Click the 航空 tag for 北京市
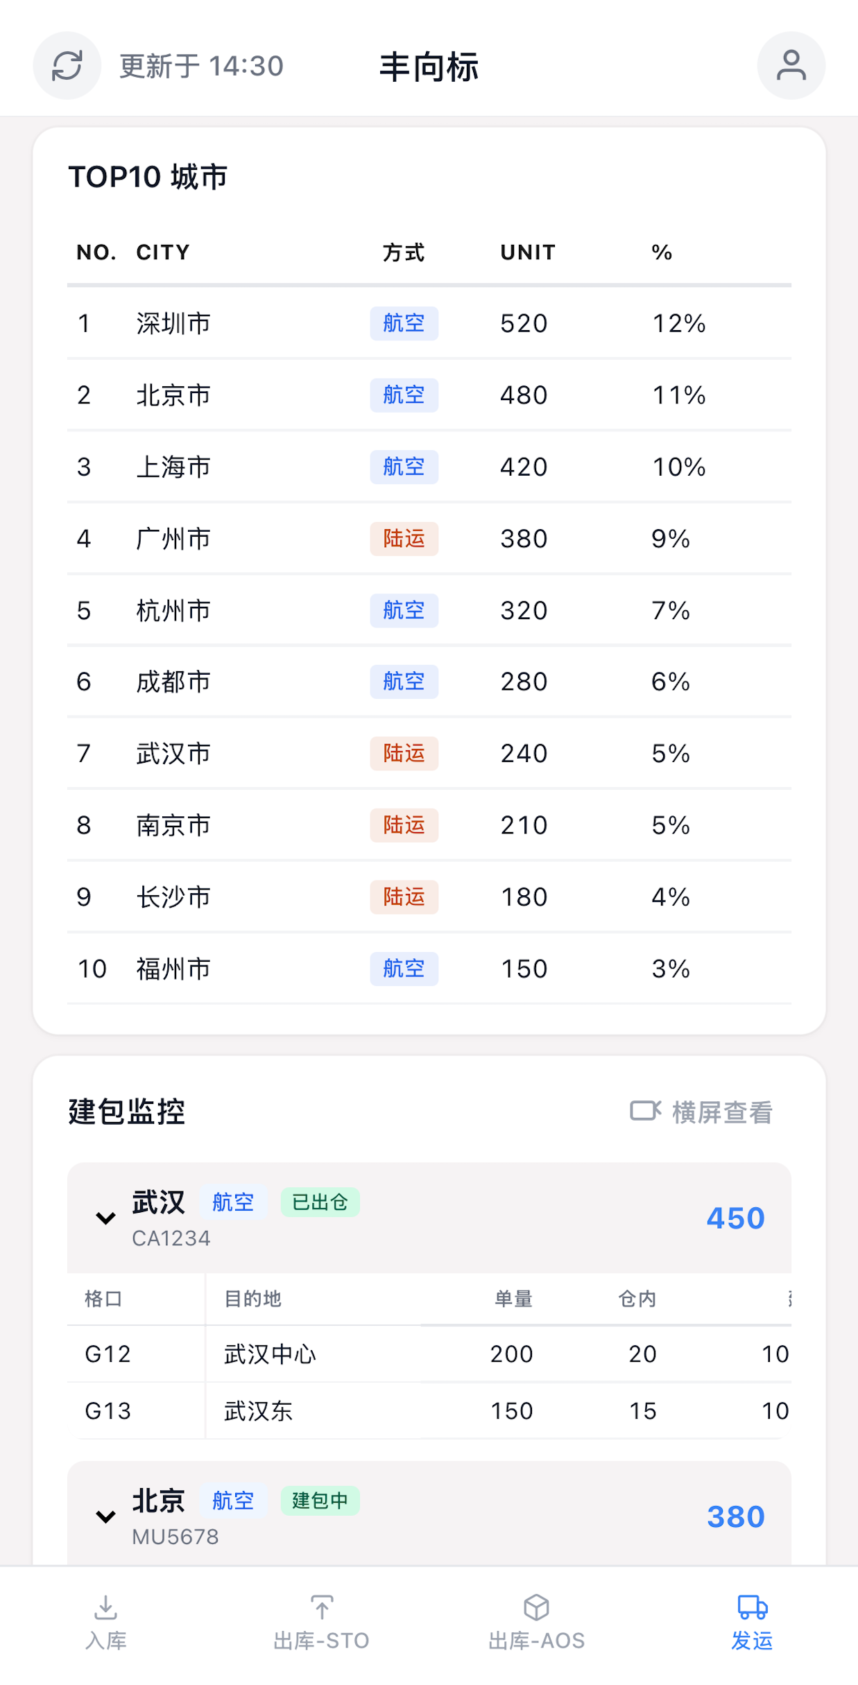858x1685 pixels. [x=404, y=395]
